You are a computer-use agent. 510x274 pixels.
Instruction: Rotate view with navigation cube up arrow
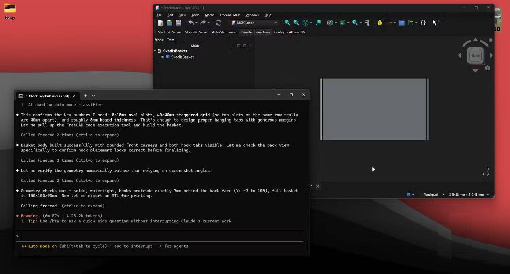[x=475, y=40]
